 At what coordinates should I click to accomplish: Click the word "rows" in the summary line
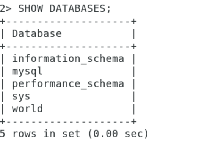coord(24,134)
